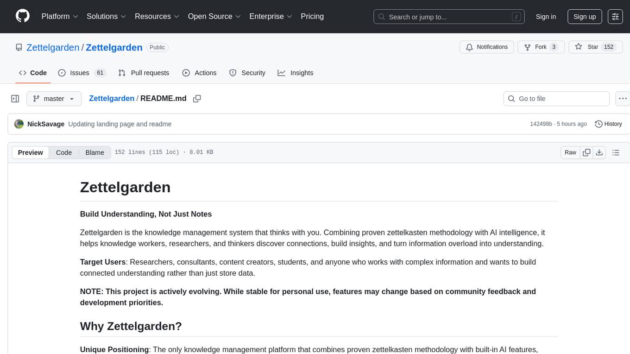This screenshot has width=630, height=354.
Task: Open the Insights tab
Action: click(296, 73)
